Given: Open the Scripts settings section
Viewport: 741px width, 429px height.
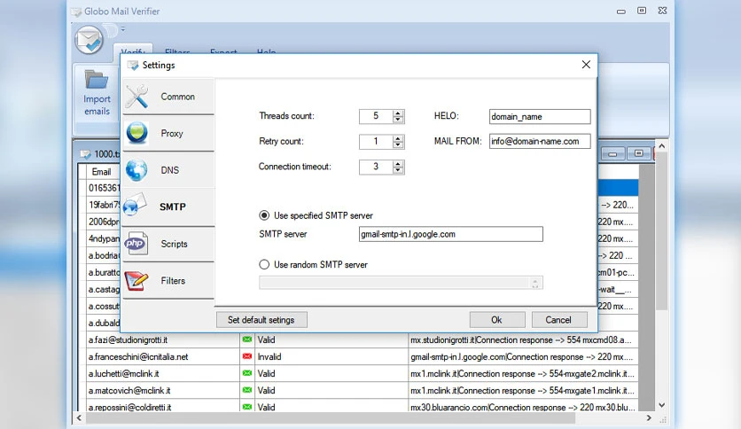Looking at the screenshot, I should point(168,244).
